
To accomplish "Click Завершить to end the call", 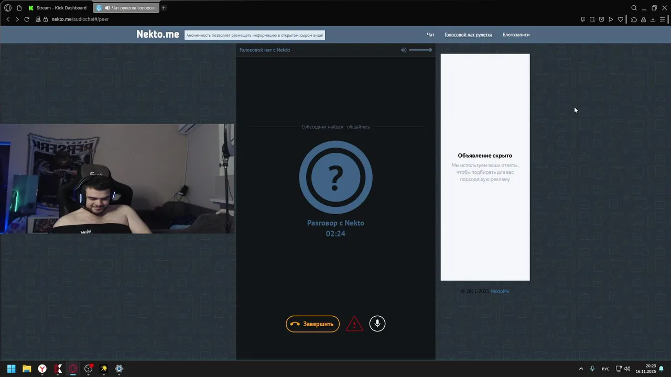I will [x=312, y=324].
